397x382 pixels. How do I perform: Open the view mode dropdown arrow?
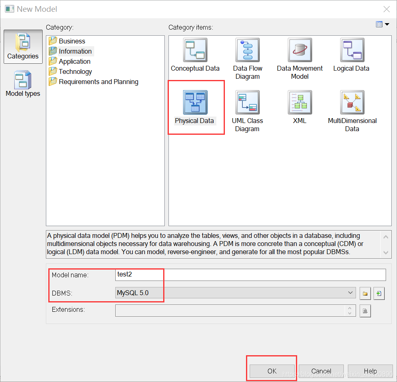pos(387,24)
